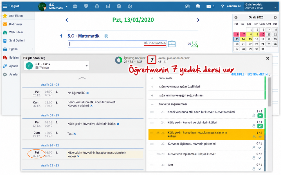Open the envelope messages icon
Screen dimensions: 281x175
tap(209, 6)
